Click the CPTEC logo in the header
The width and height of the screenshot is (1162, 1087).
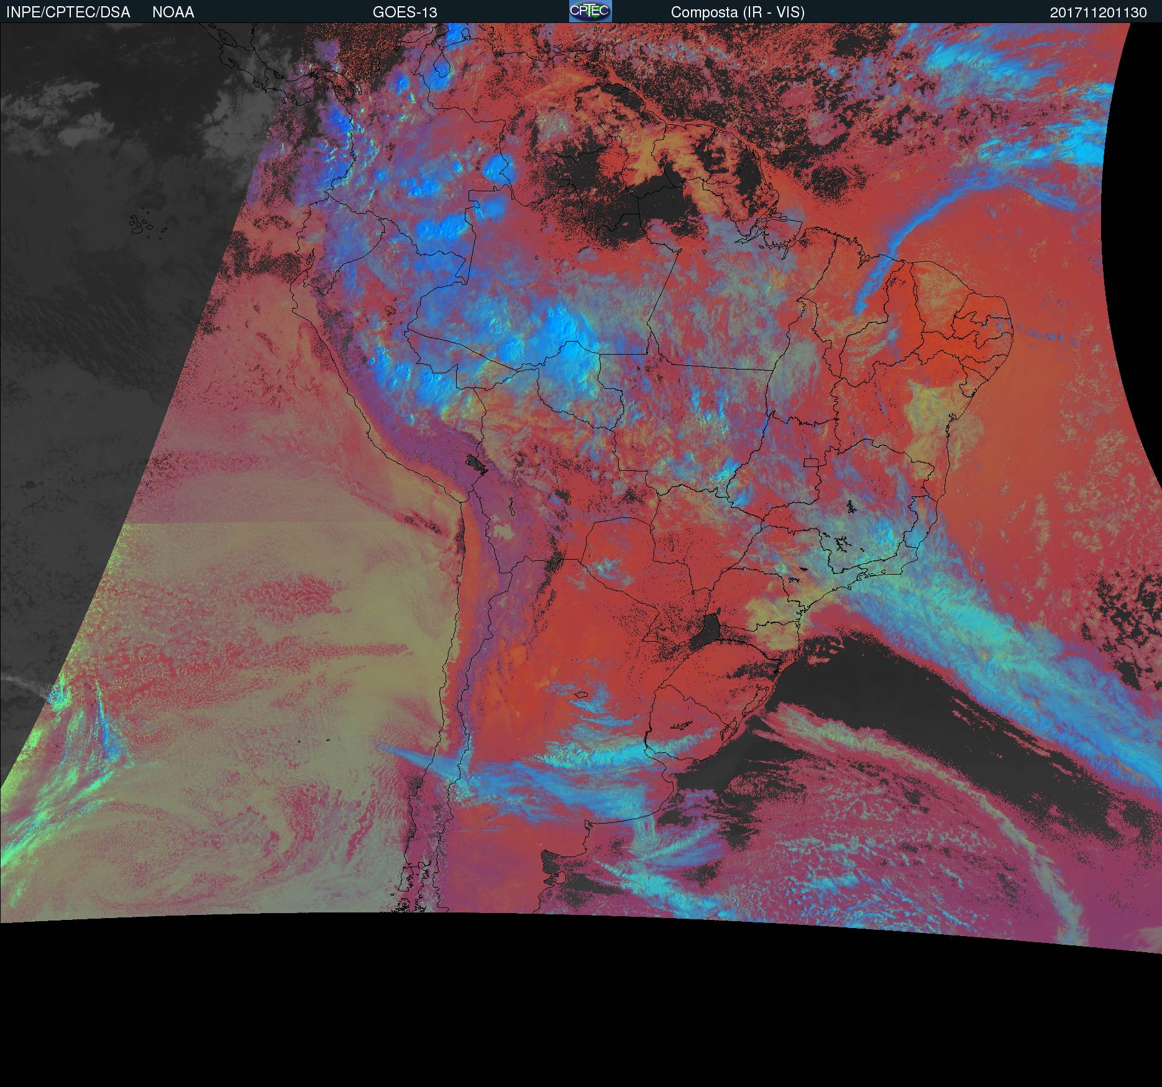click(590, 11)
